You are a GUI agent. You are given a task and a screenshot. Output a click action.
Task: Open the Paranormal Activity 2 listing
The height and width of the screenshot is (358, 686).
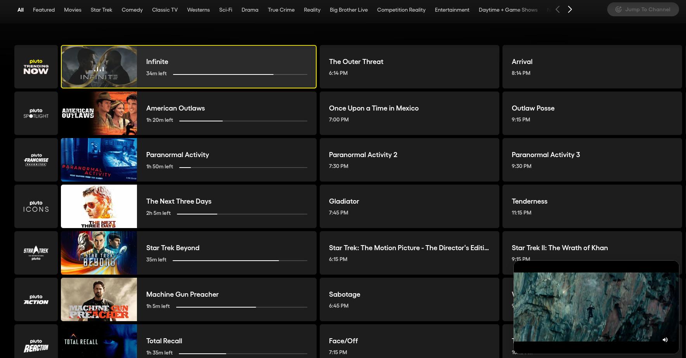(409, 160)
